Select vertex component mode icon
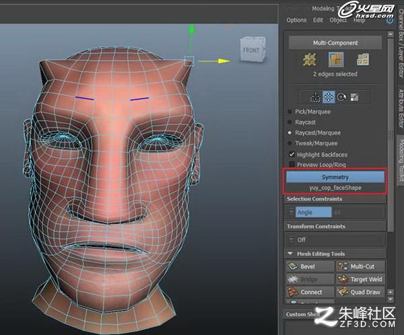The image size is (404, 335). pyautogui.click(x=310, y=59)
